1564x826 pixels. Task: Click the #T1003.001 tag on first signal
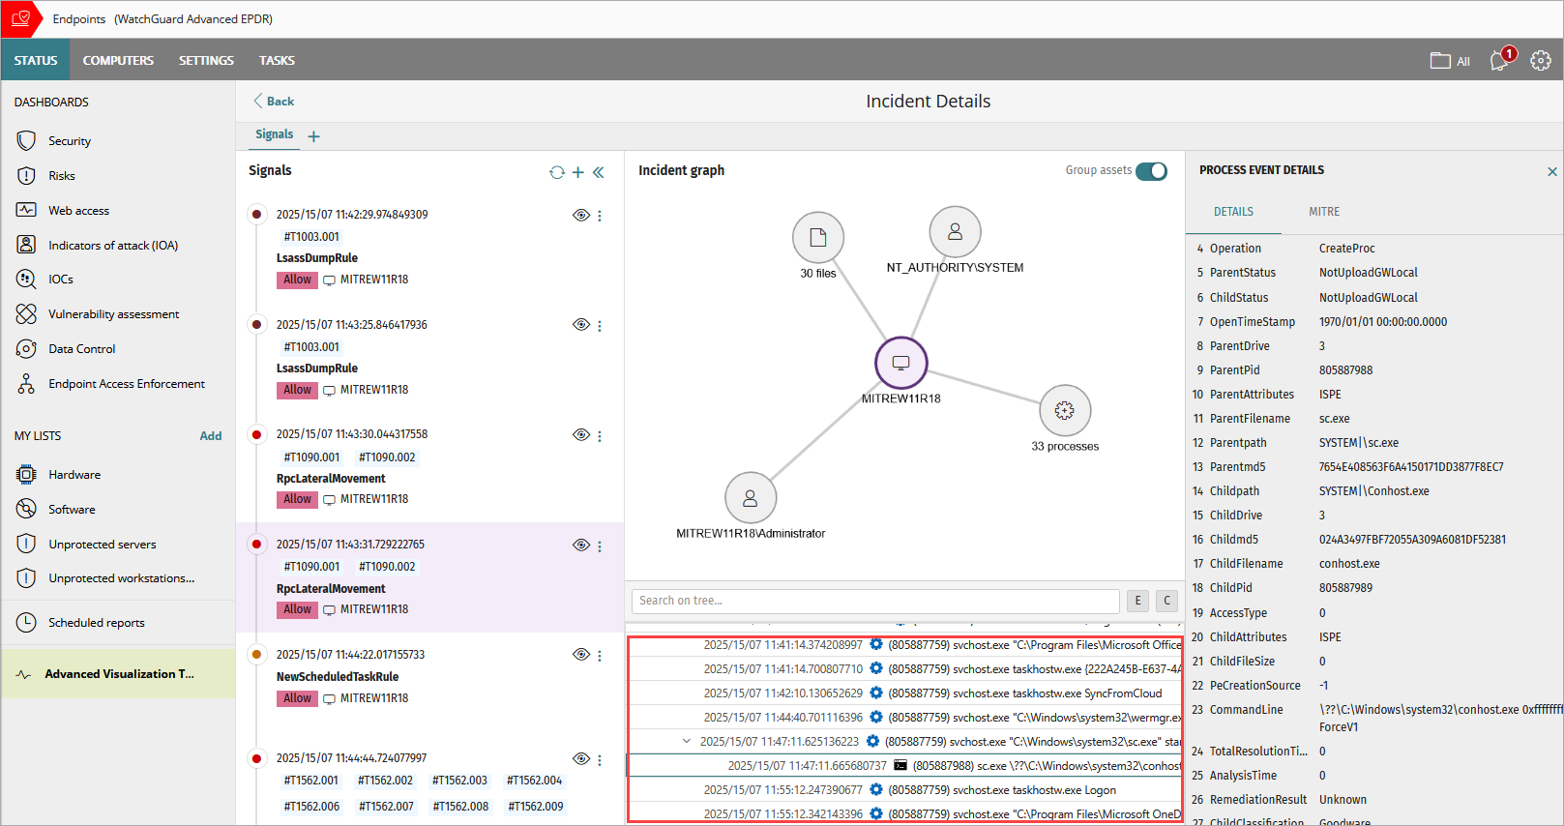(x=311, y=237)
